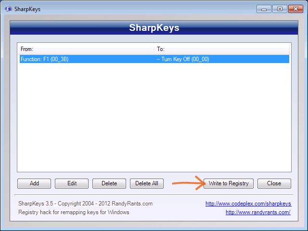Click the SharpKeys icon in the title bar
308x231 pixels.
point(8,9)
